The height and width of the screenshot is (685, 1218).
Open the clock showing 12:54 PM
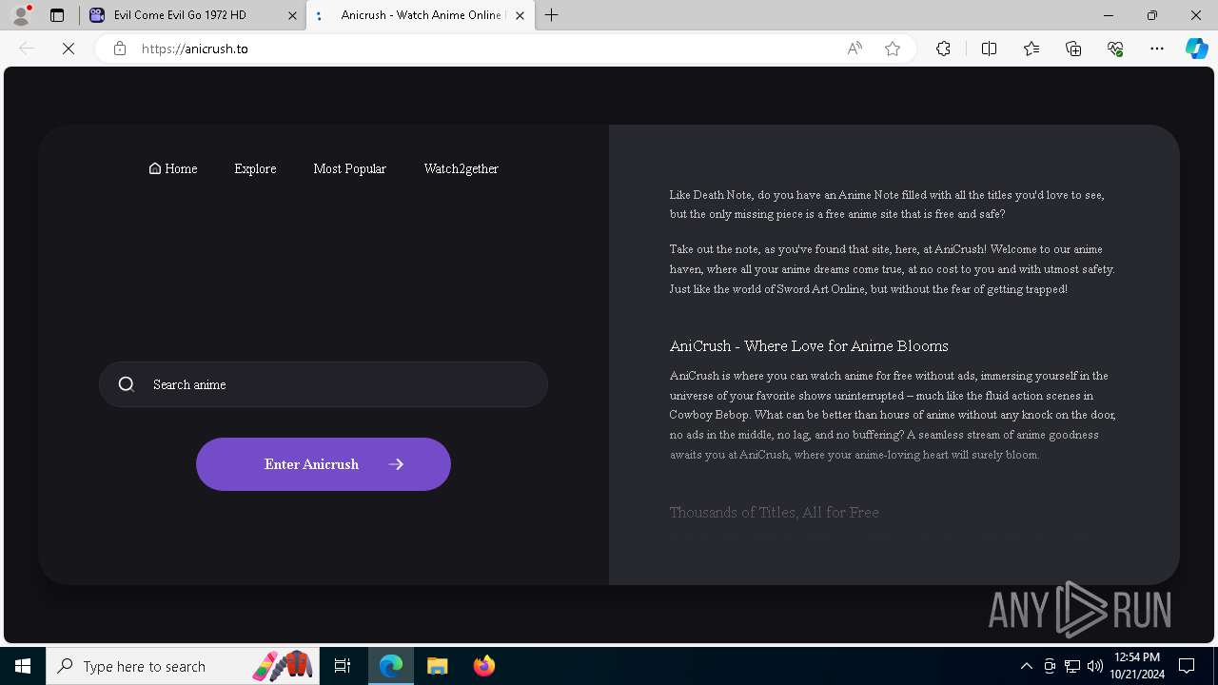point(1138,666)
